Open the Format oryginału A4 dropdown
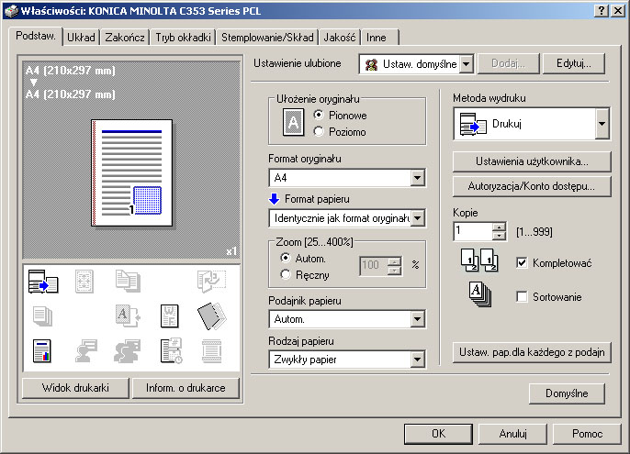 pyautogui.click(x=417, y=178)
